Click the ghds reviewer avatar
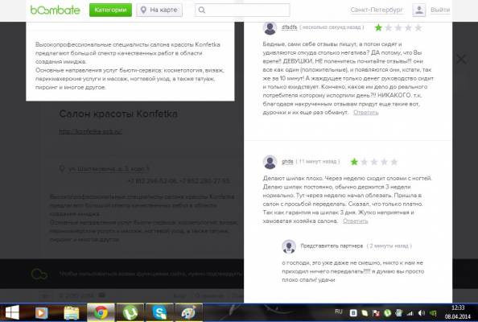478x322 pixels. (270, 162)
